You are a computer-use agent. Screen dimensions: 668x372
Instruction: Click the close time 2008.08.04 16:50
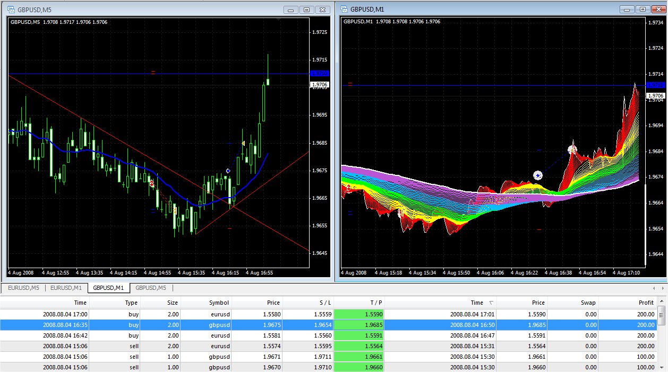point(472,324)
